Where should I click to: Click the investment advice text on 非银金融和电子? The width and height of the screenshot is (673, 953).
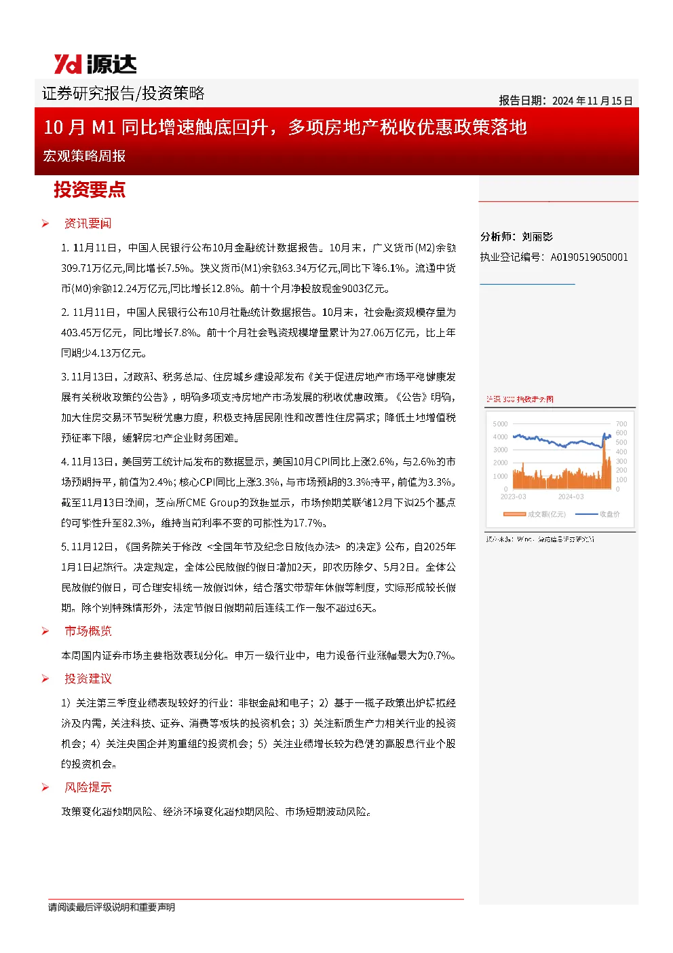(x=258, y=733)
